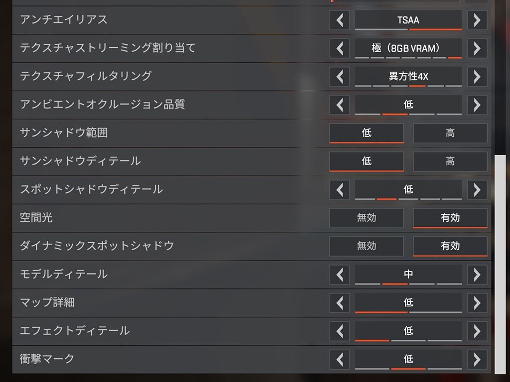This screenshot has width=510, height=382.
Task: Increase モデルディテール with the right arrow
Action: 477,275
